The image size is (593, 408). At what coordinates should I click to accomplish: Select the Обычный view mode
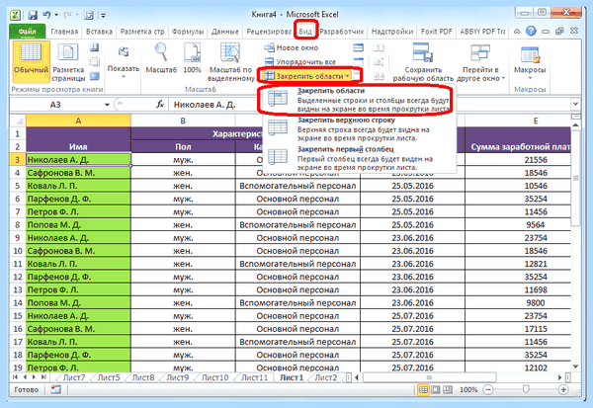31,61
